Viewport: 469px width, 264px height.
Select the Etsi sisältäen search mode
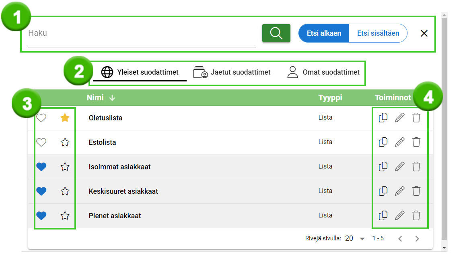[x=378, y=33]
